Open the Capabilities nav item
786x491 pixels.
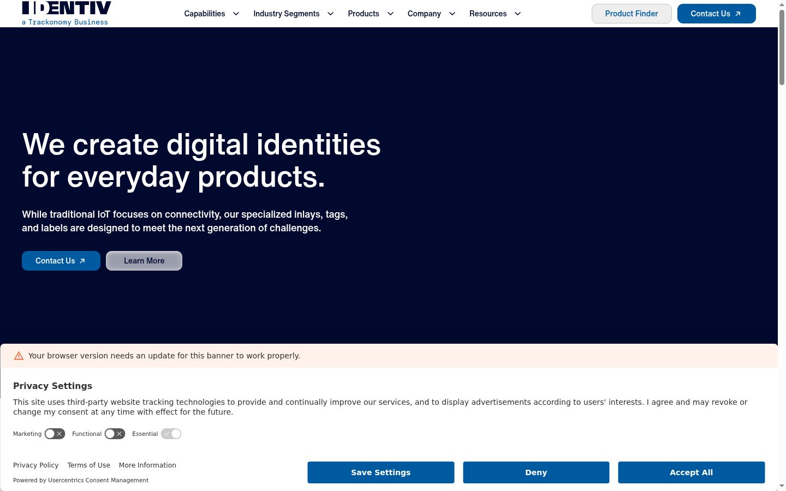pyautogui.click(x=205, y=14)
